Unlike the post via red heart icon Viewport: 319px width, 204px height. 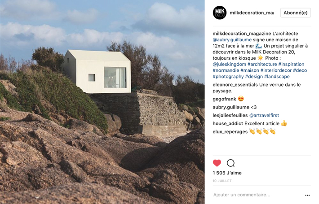pos(217,163)
